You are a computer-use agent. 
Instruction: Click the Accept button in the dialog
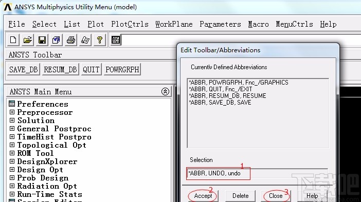(x=203, y=196)
